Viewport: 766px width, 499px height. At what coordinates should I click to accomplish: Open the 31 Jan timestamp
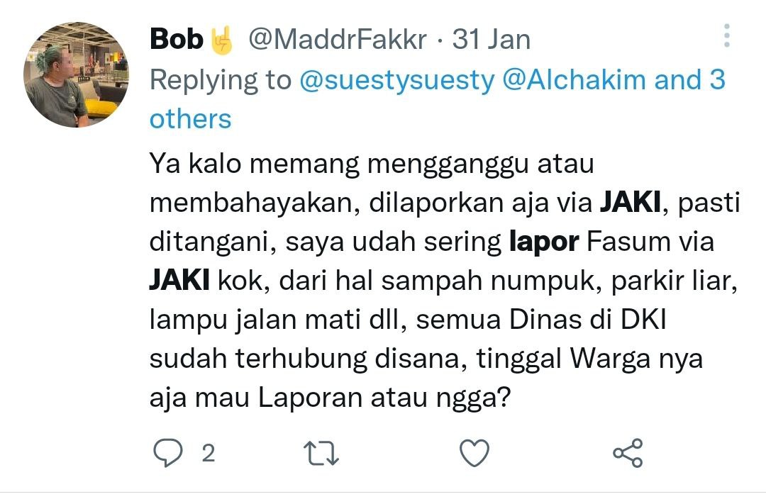click(491, 40)
